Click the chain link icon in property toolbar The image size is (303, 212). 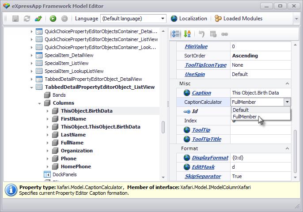coord(224,34)
